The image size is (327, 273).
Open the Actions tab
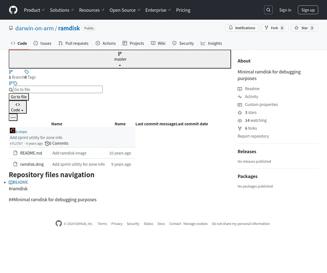click(x=105, y=43)
